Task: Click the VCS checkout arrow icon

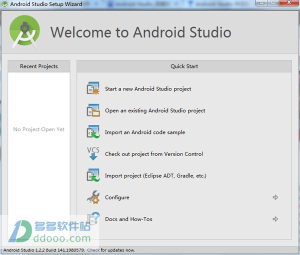Action: click(x=93, y=153)
